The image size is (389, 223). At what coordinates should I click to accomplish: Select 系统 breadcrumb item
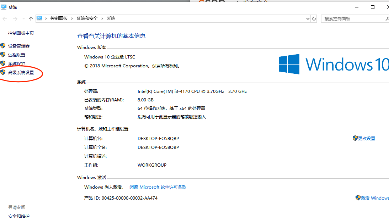pos(111,18)
